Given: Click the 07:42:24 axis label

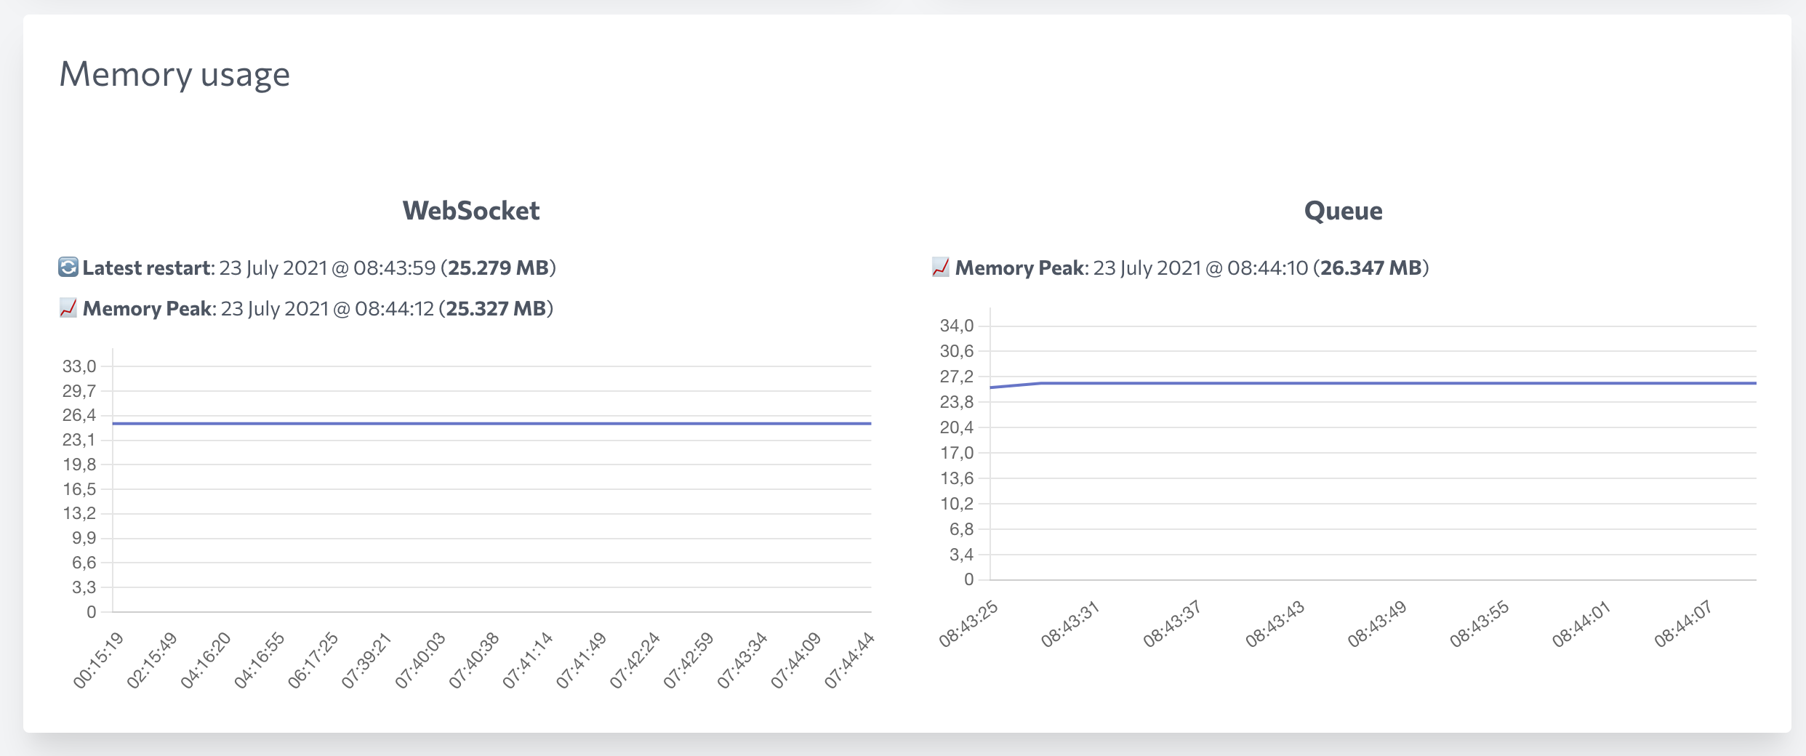Looking at the screenshot, I should click(635, 660).
